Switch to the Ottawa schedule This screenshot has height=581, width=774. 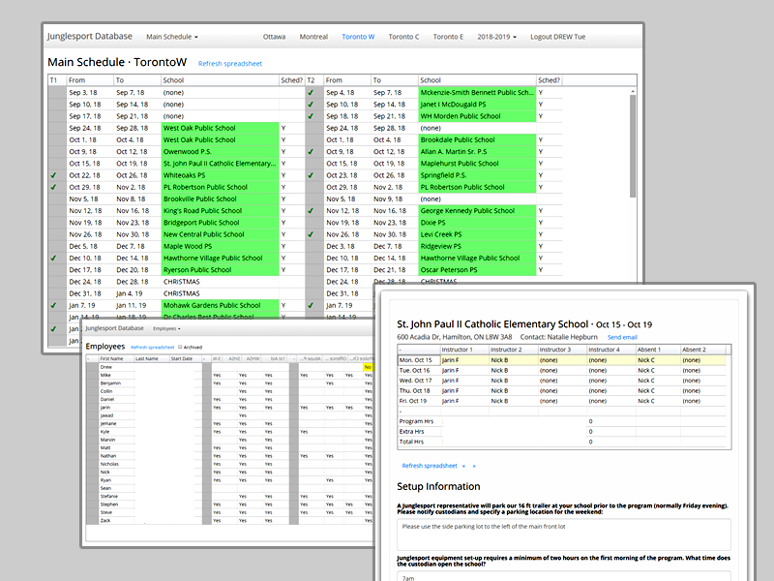pyautogui.click(x=274, y=36)
